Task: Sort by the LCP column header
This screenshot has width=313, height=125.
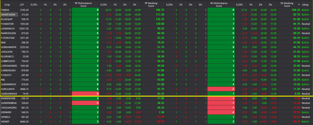Action: pyautogui.click(x=22, y=5)
